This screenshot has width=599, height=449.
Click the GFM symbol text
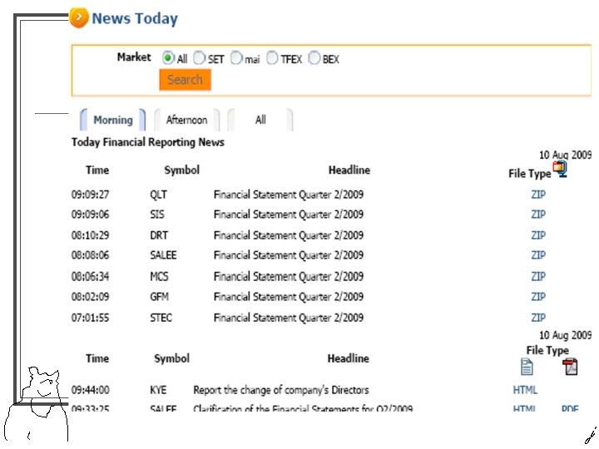[159, 297]
